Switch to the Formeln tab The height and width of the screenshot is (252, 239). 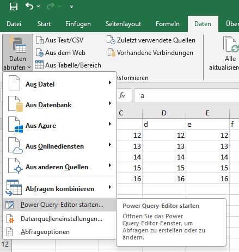tap(168, 24)
